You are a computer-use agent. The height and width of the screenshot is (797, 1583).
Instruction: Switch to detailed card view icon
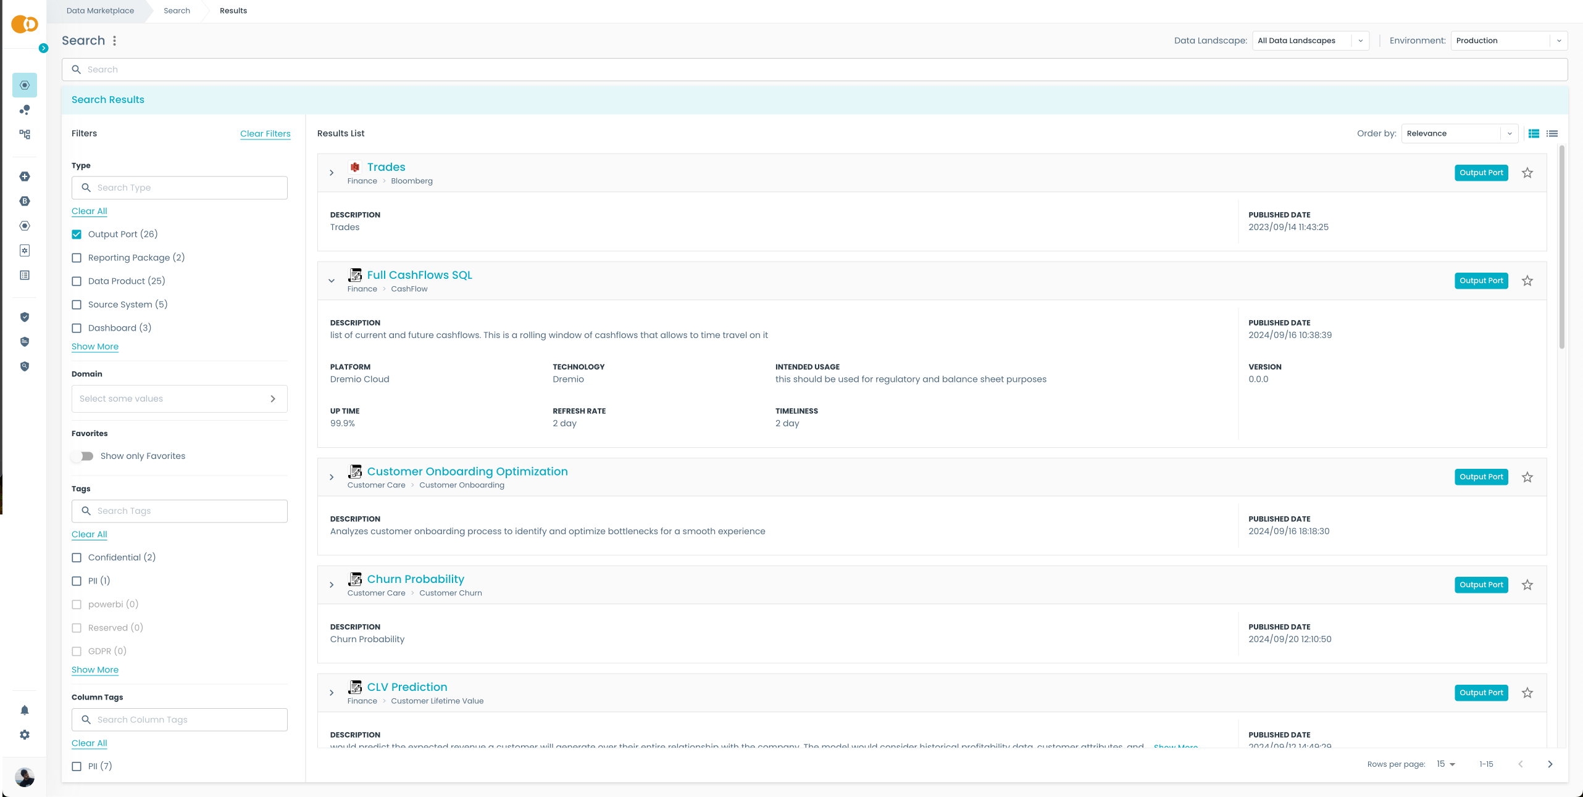coord(1534,133)
